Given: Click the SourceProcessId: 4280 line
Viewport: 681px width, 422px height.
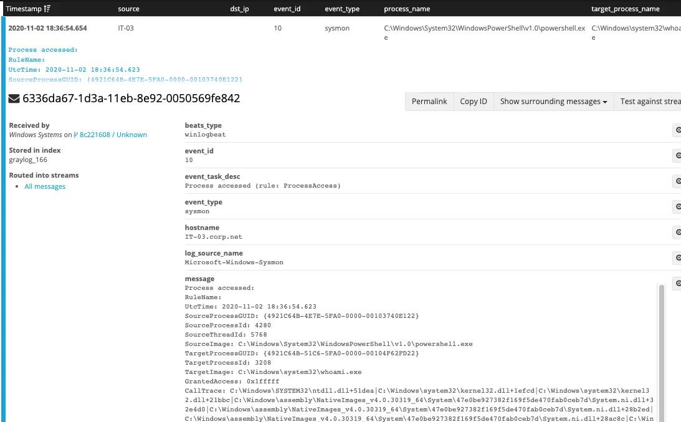Looking at the screenshot, I should 227,325.
